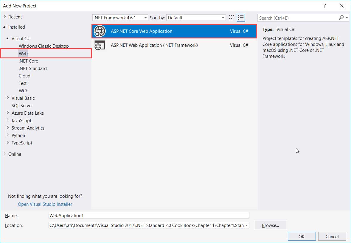Image resolution: width=351 pixels, height=243 pixels.
Task: Select the Web category under Visual C#
Action: [x=23, y=54]
